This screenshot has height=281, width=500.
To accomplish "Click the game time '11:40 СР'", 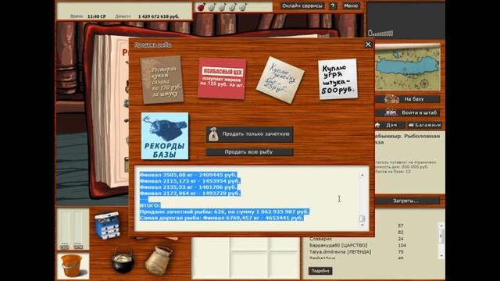I will coord(97,16).
